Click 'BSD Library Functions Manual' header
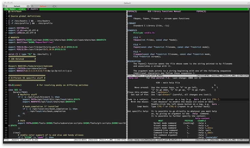Viewport: 250px width, 148px height. [x=164, y=12]
